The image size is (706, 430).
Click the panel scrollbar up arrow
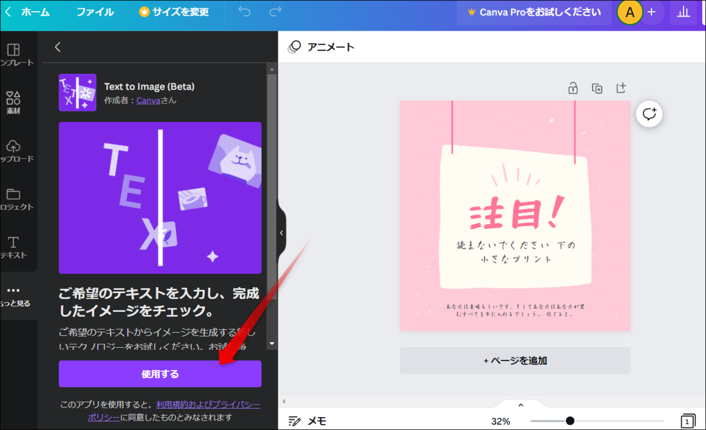pos(272,69)
